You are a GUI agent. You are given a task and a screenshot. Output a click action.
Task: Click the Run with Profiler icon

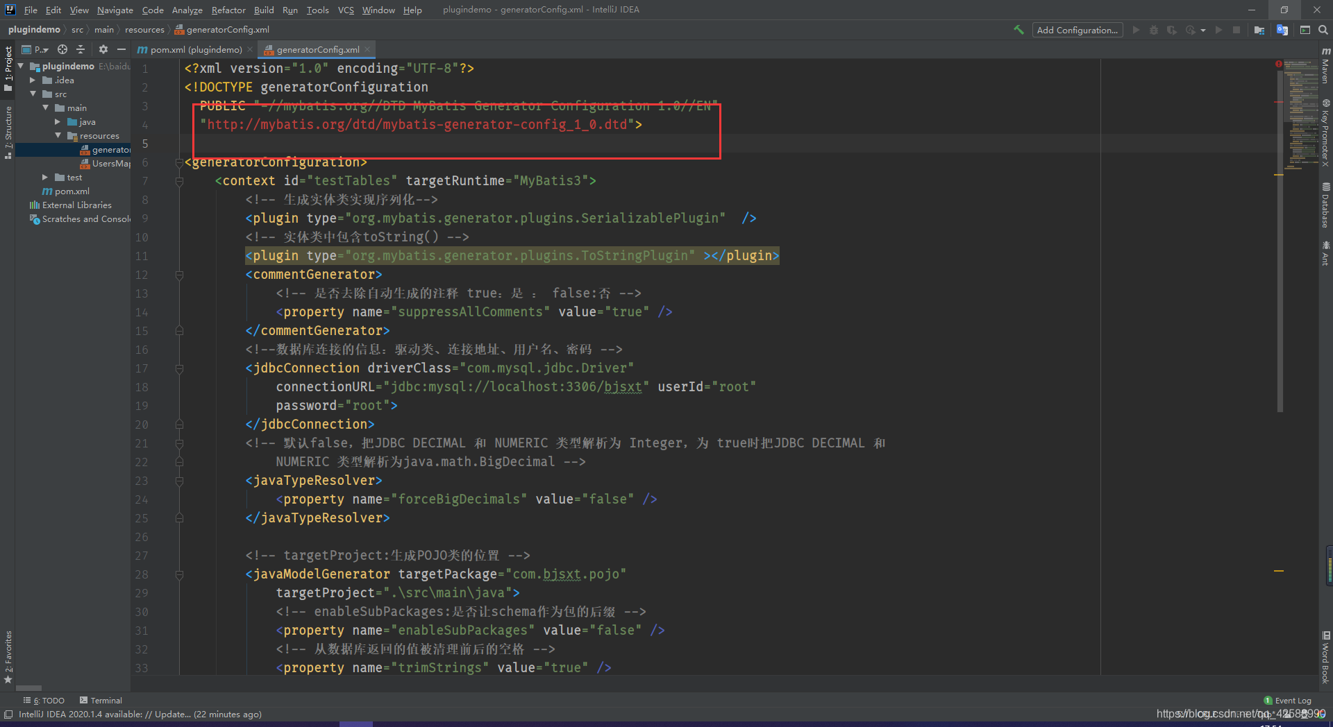pos(1190,30)
